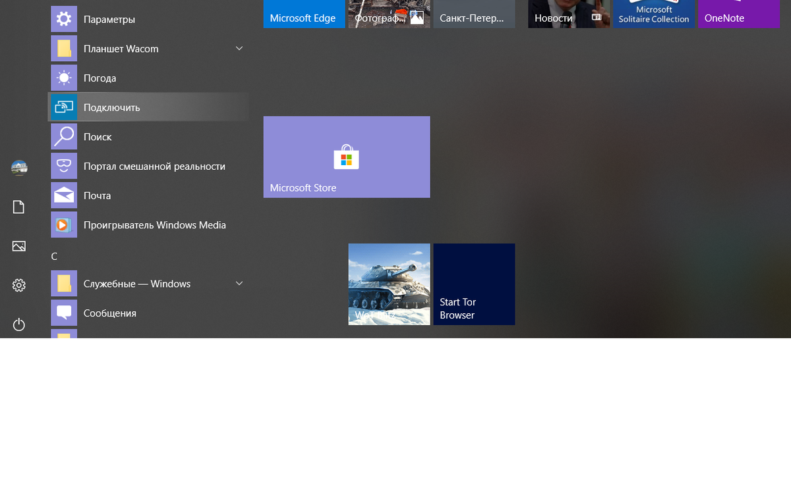The image size is (791, 487).
Task: Open the Погода weather sun icon
Action: (64, 78)
